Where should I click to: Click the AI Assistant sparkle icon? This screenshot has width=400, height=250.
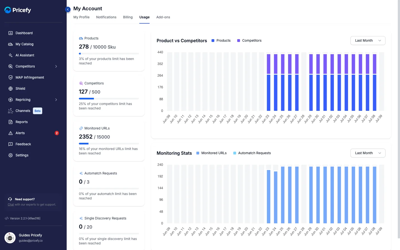pos(11,55)
